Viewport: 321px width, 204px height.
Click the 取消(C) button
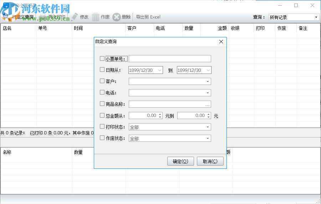[210, 161]
